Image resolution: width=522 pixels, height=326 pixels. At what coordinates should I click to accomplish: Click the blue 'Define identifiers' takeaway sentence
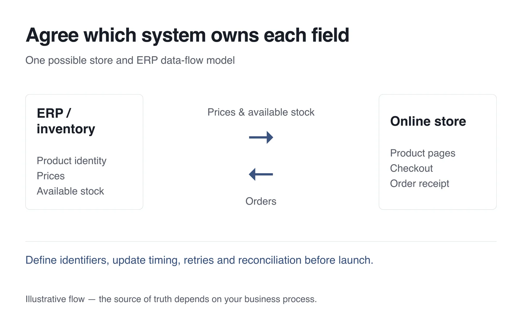pyautogui.click(x=199, y=260)
